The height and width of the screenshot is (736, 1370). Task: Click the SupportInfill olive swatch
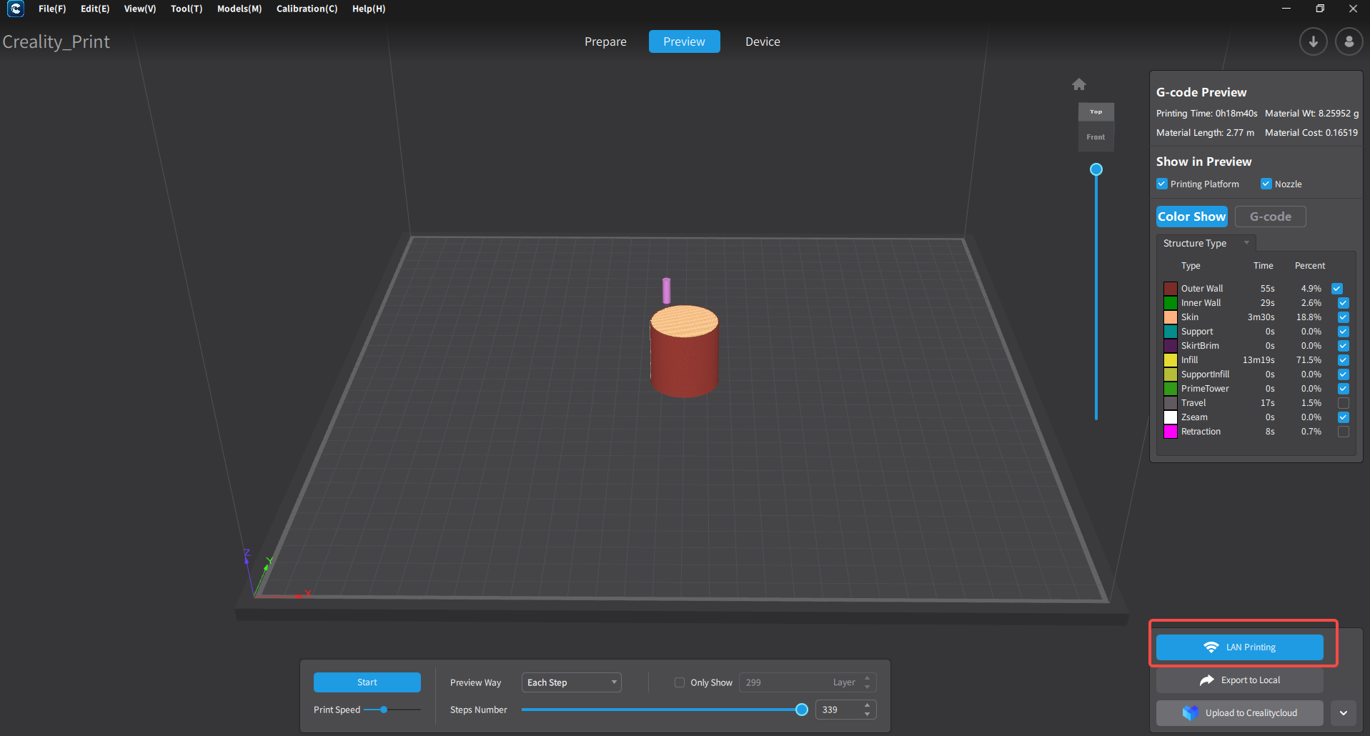pyautogui.click(x=1171, y=374)
